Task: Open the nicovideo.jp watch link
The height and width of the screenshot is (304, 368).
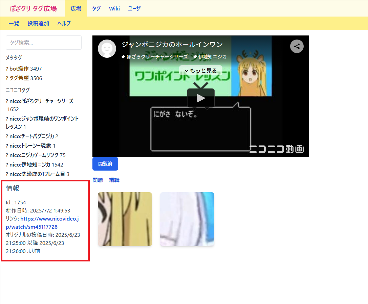Action: click(x=42, y=223)
